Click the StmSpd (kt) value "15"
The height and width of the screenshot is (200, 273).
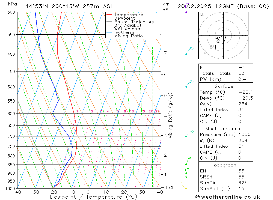pyautogui.click(x=242, y=189)
